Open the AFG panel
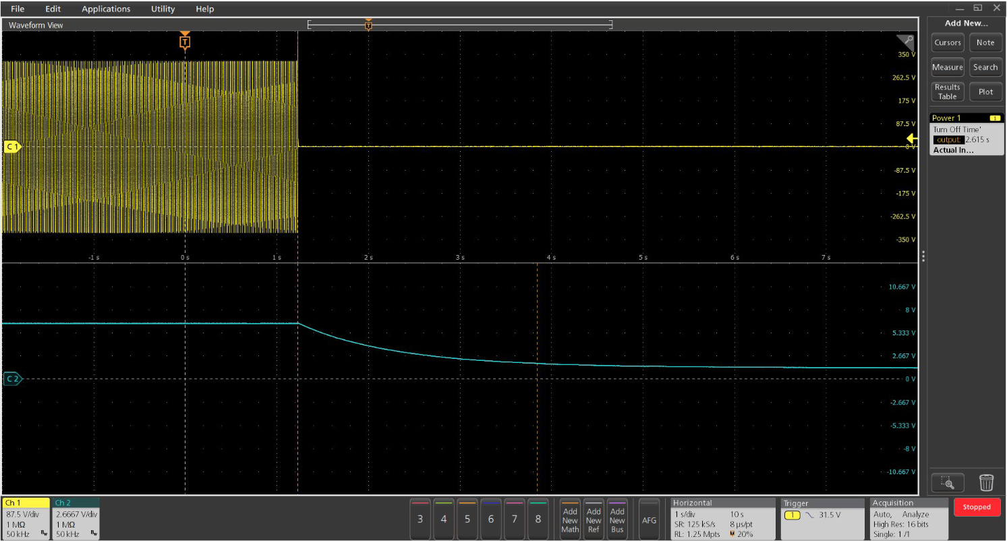Viewport: 1007px width, 541px height. point(648,519)
